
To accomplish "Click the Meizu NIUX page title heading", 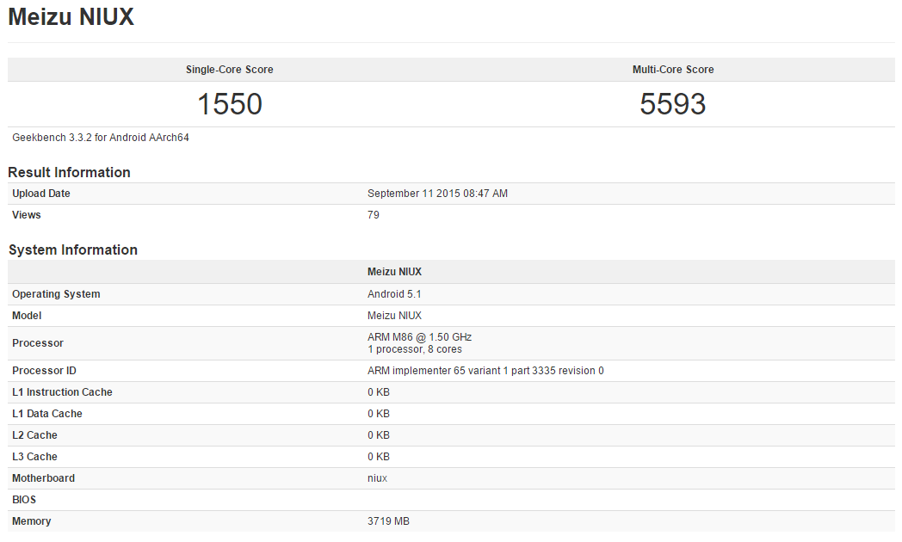I will pyautogui.click(x=71, y=17).
